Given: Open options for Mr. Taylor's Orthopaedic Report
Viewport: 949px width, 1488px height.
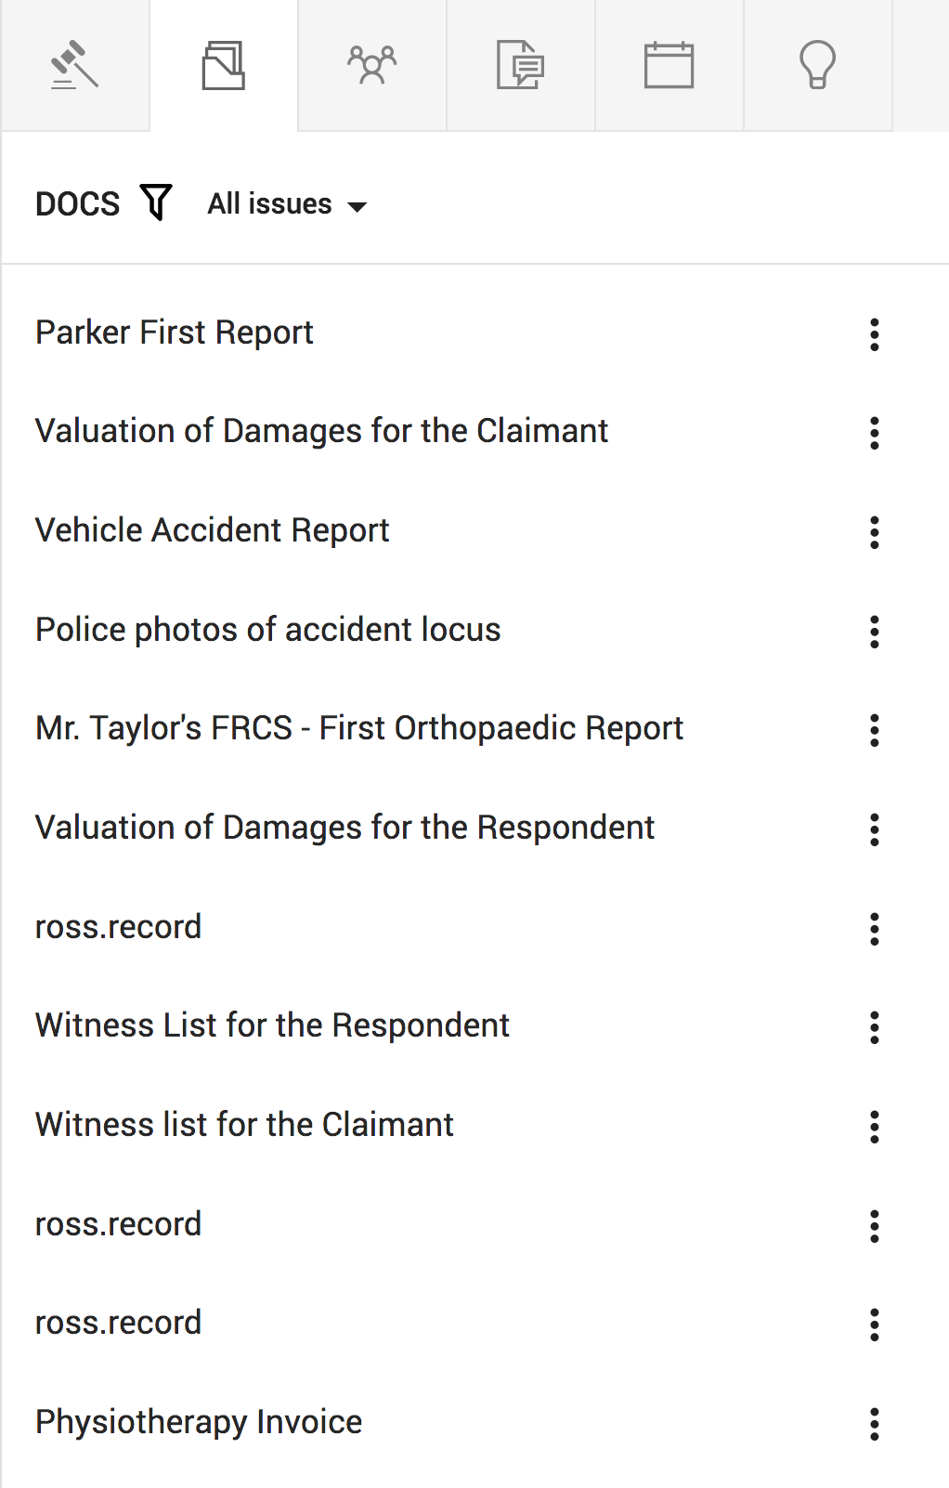Looking at the screenshot, I should [x=874, y=730].
